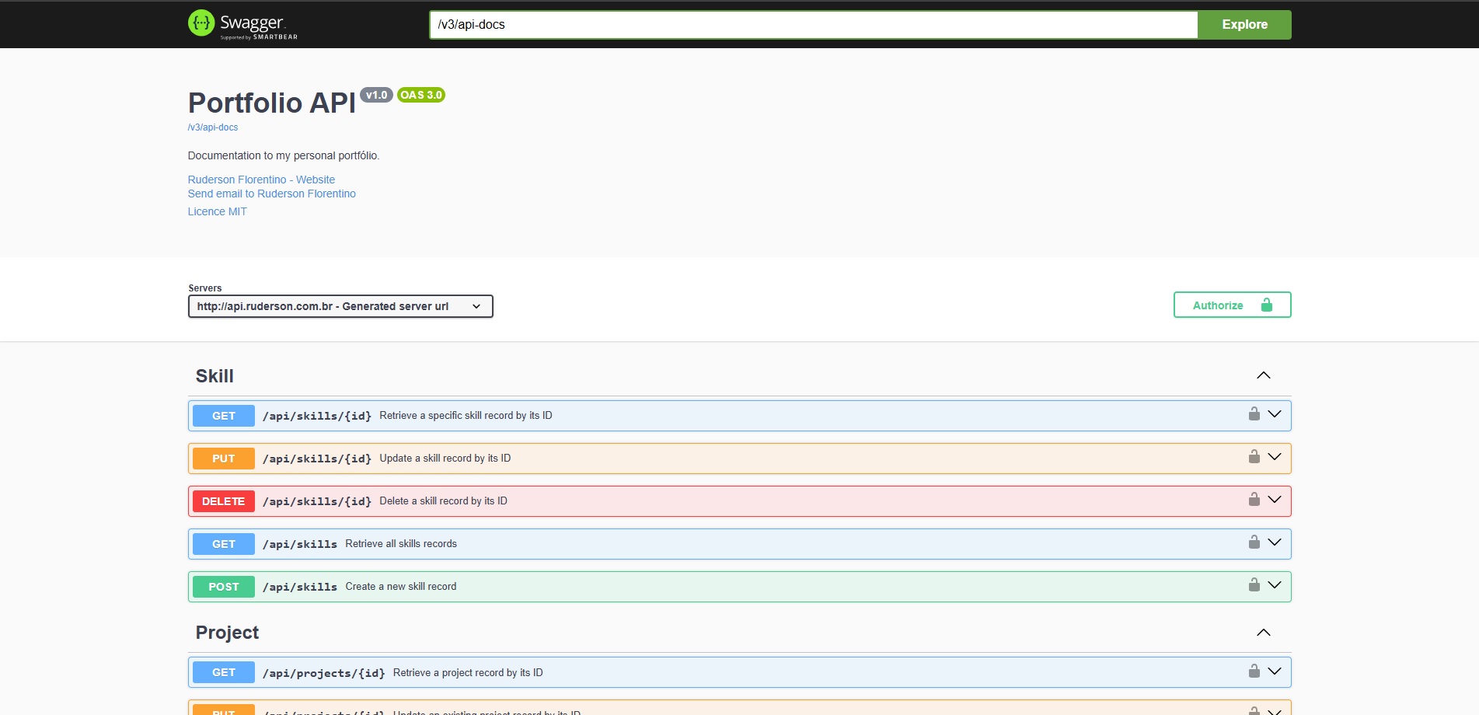Focus the API docs URL input field
The height and width of the screenshot is (715, 1479).
pos(813,24)
